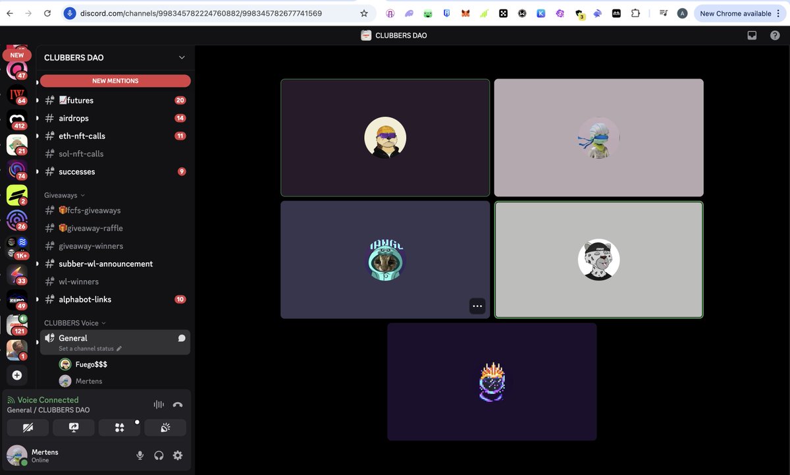Image resolution: width=790 pixels, height=475 pixels.
Task: Add a server with the plus icon
Action: [16, 375]
